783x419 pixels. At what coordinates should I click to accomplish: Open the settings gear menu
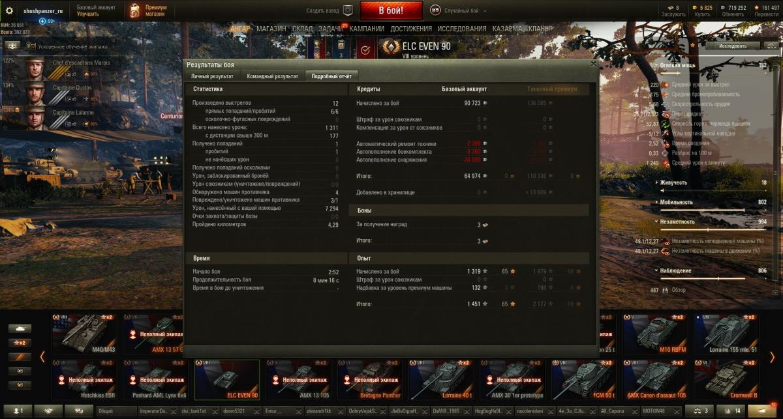[x=9, y=10]
